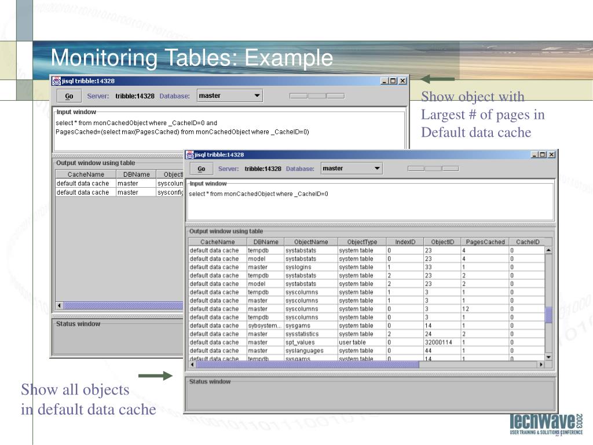The height and width of the screenshot is (445, 593).
Task: Click the down arrow of the front table's vertical scrollbar
Action: (x=548, y=357)
